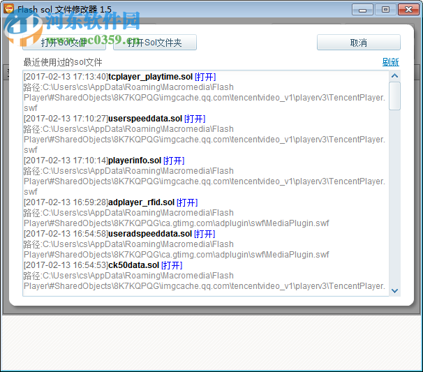Open tcplayer_playtime.sol with its 打开 link
The image size is (423, 372).
205,77
